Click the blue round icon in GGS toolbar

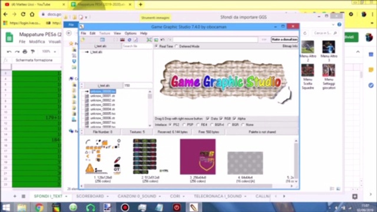(x=129, y=40)
